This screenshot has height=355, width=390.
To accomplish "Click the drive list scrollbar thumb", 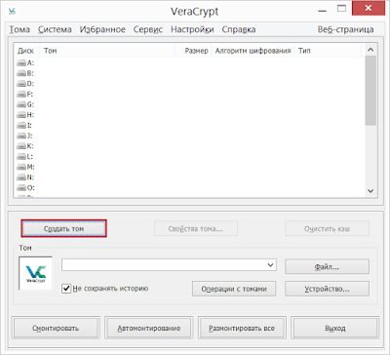I will pyautogui.click(x=370, y=91).
